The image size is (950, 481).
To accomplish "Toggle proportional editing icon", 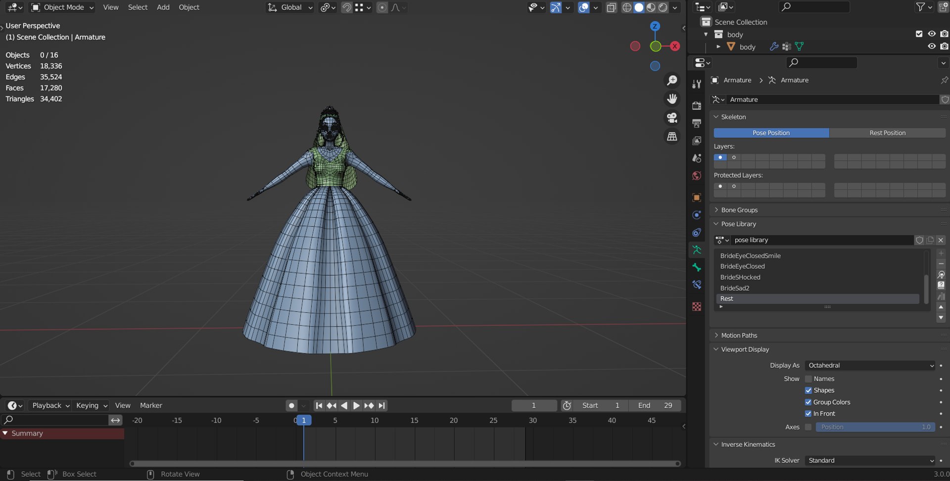I will click(x=382, y=7).
